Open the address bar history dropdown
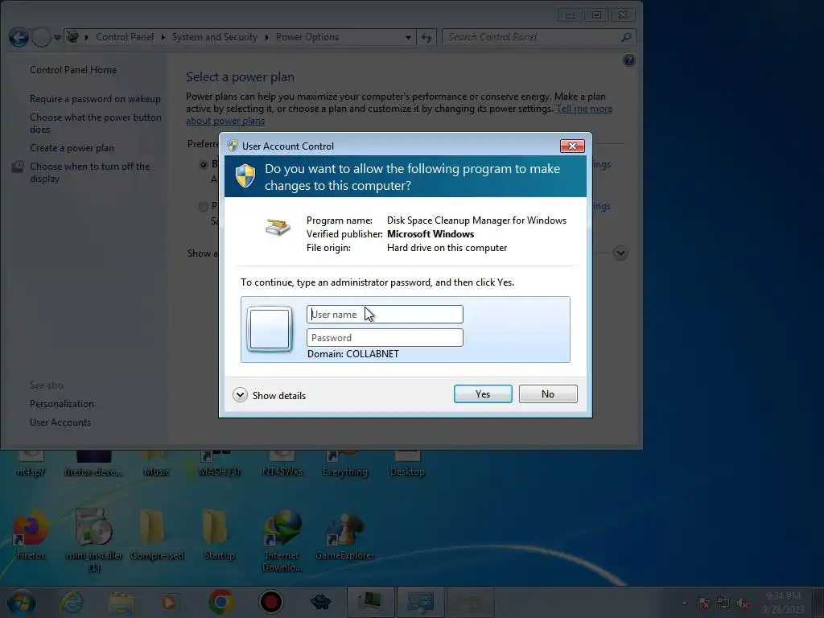This screenshot has height=618, width=824. point(408,37)
